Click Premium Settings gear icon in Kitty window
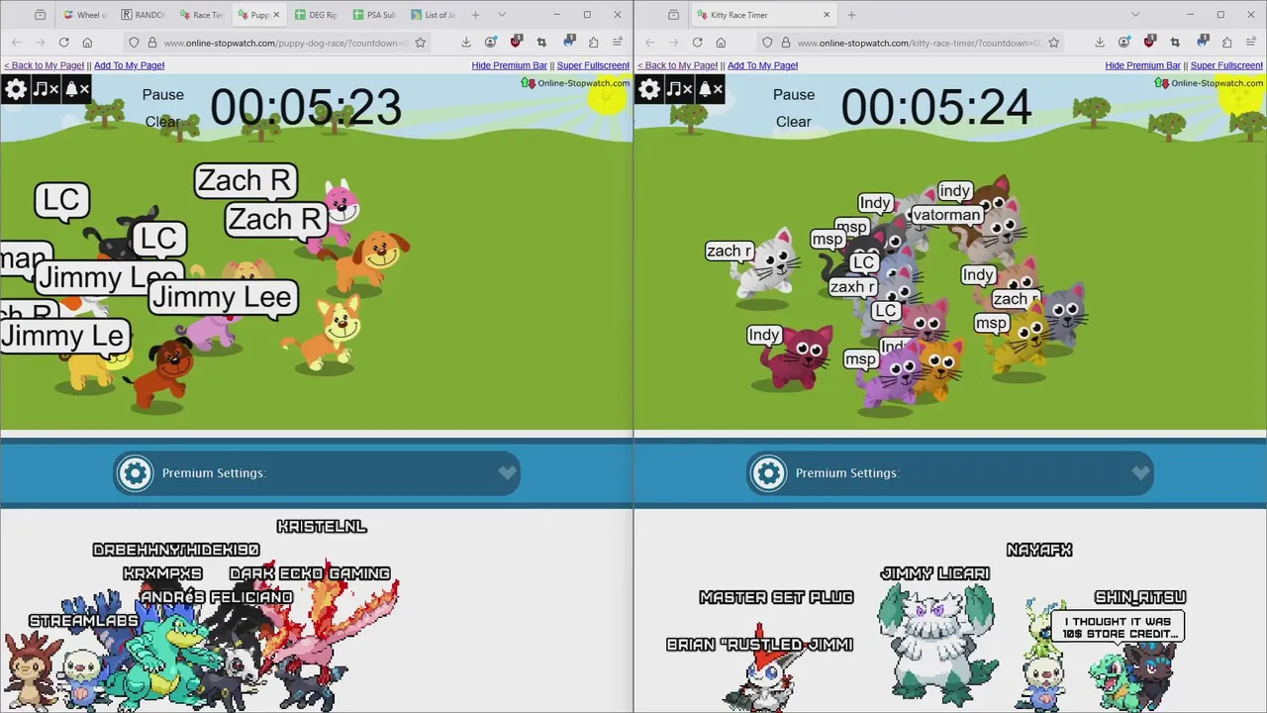Image resolution: width=1267 pixels, height=713 pixels. (x=769, y=473)
